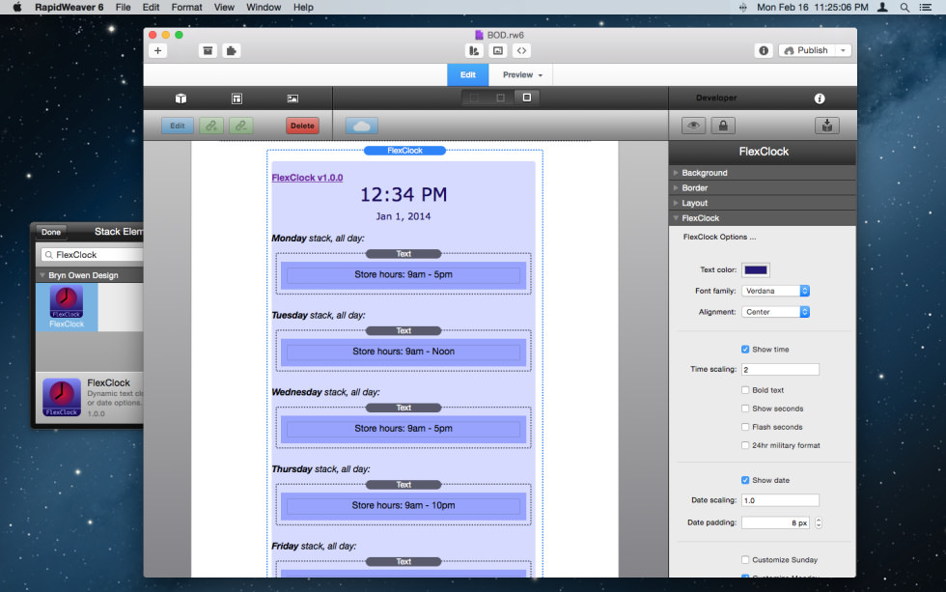Open the templates layout icon
The width and height of the screenshot is (946, 592).
[236, 99]
